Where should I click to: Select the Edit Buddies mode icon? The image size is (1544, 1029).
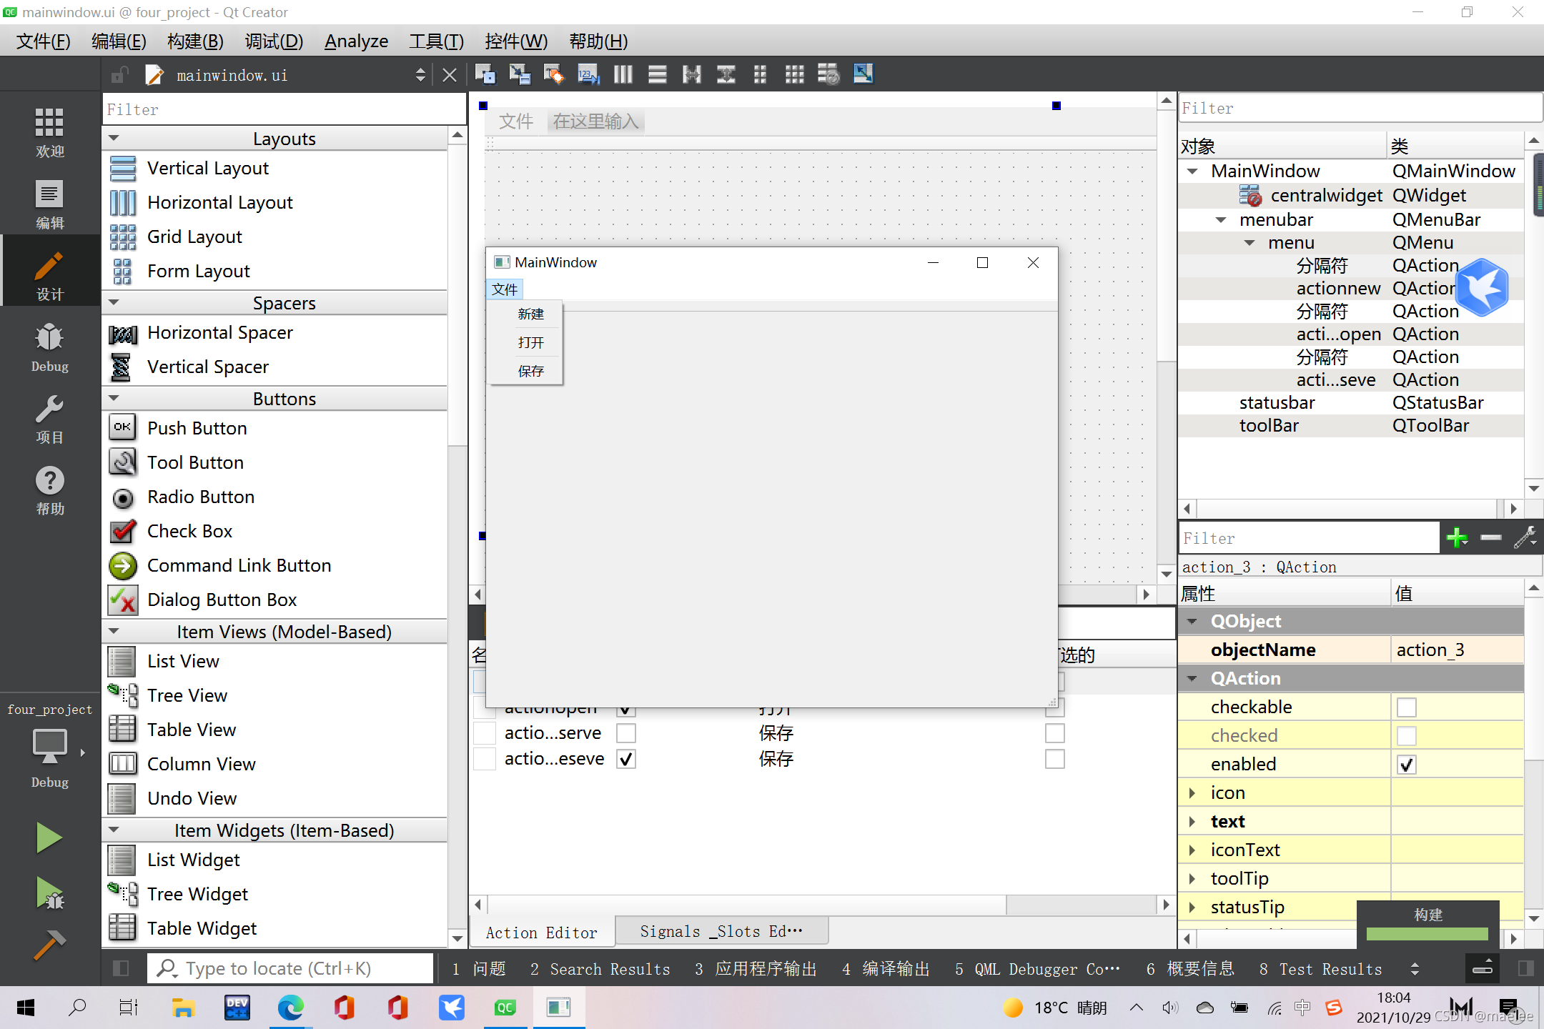point(554,74)
